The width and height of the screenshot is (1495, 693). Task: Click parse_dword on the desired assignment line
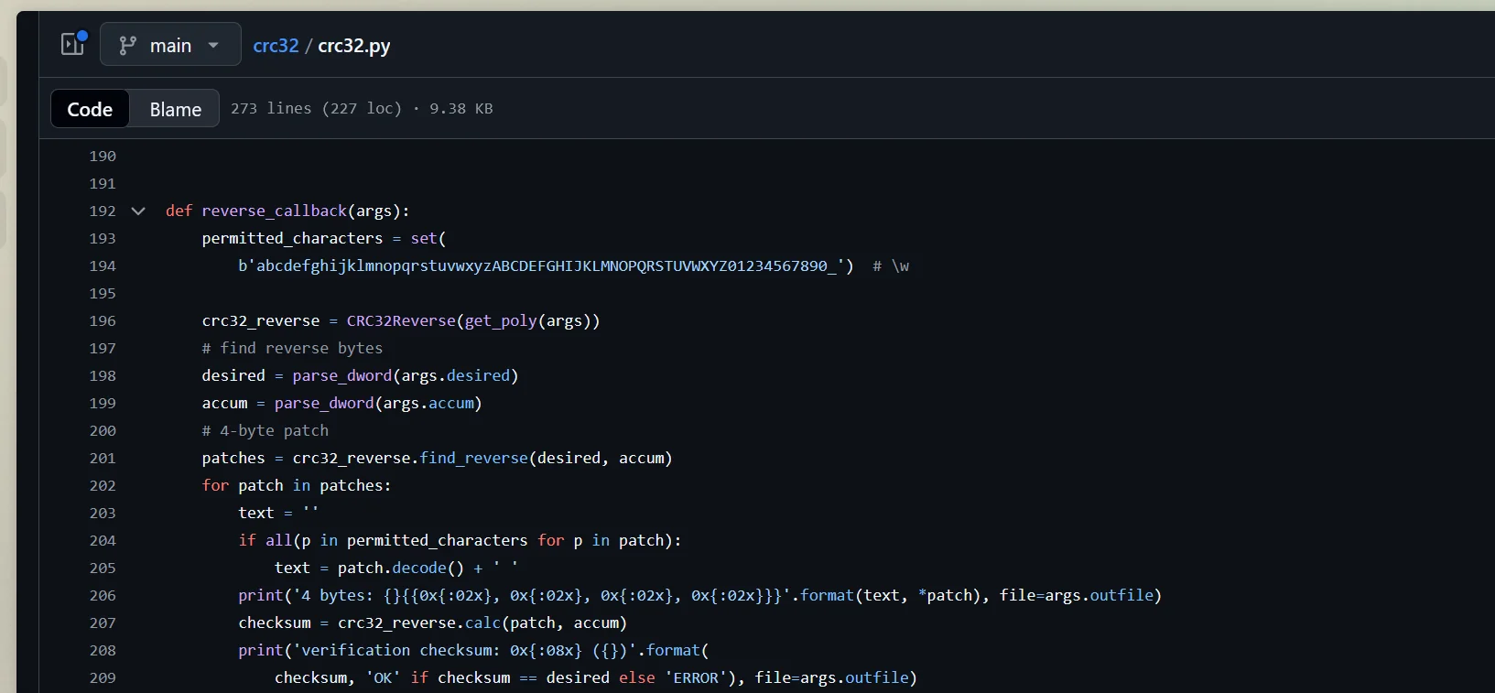342,376
